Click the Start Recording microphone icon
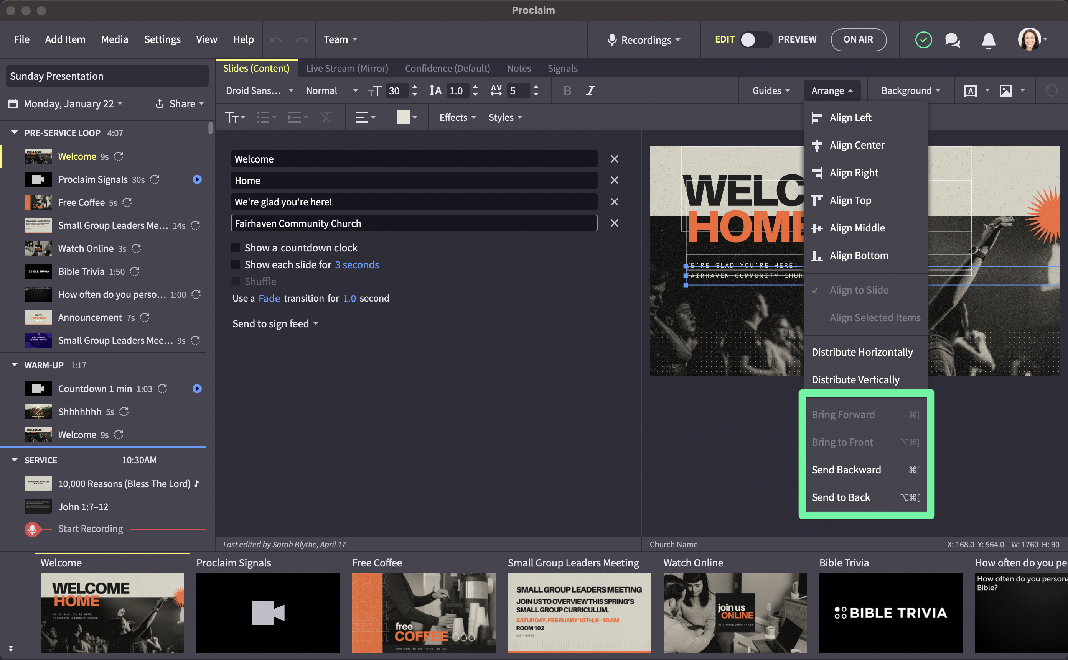This screenshot has height=660, width=1068. 32,529
